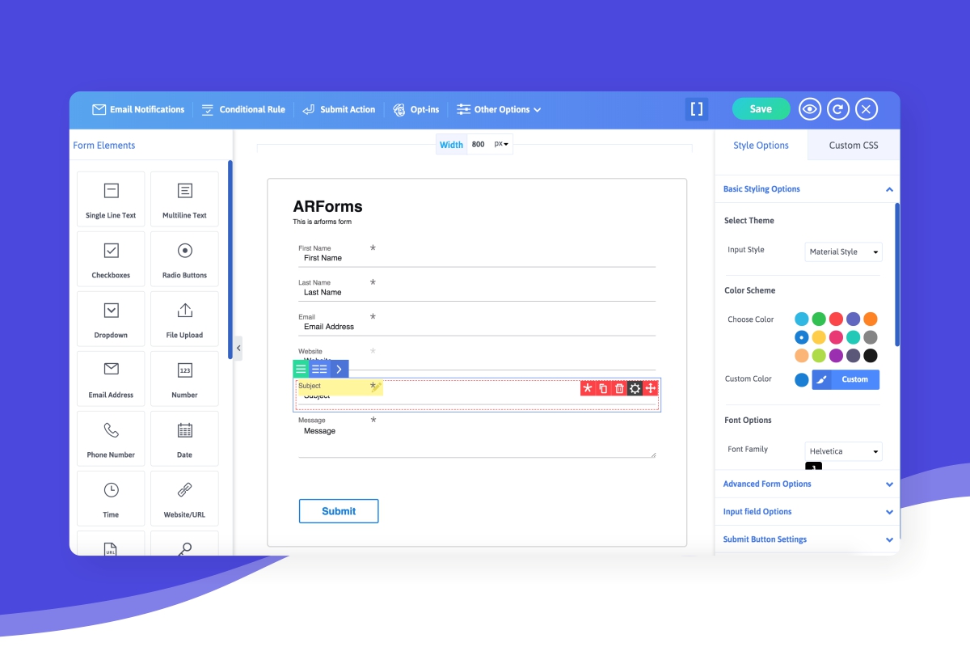Delete the Subject field with trash icon
970x647 pixels.
[x=619, y=389]
